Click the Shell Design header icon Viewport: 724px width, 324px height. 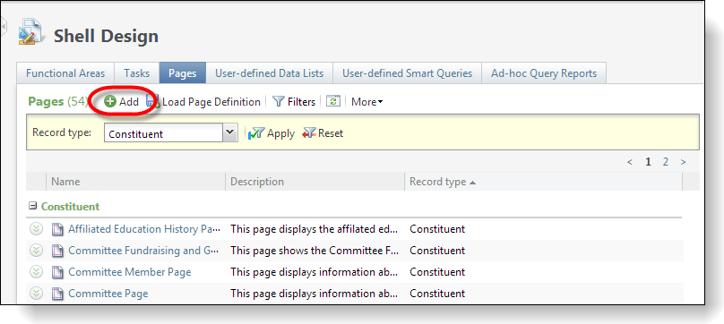point(31,32)
